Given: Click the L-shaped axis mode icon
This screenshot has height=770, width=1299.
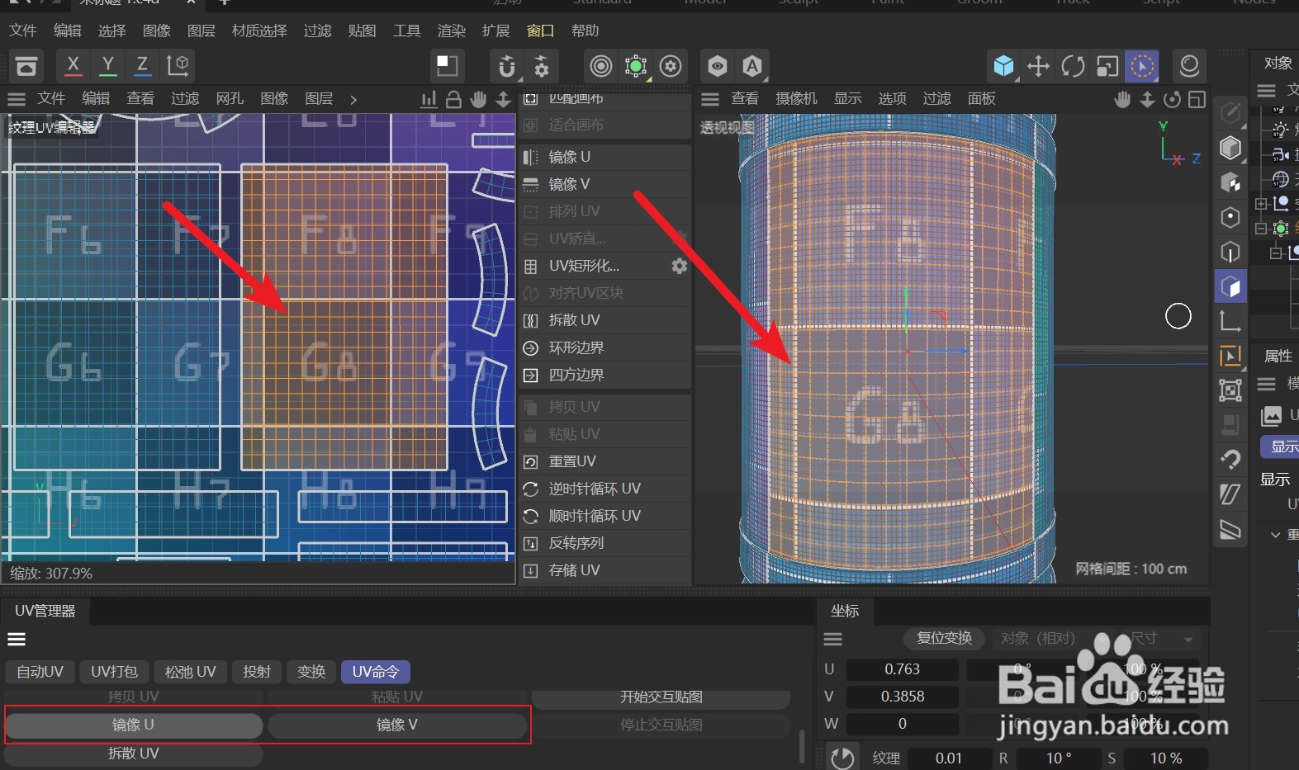Looking at the screenshot, I should 1230,321.
